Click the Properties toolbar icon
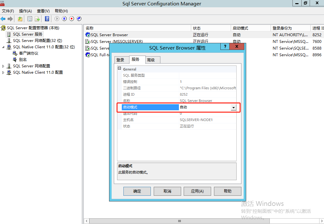The image size is (324, 224). (30, 19)
